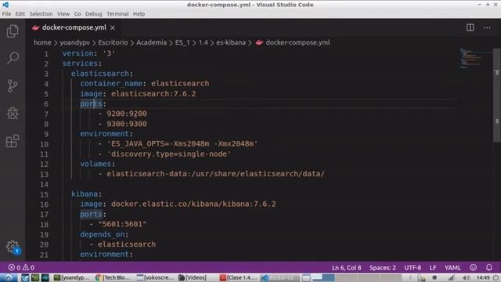Click the 'Escritorio' breadcrumb segment
The height and width of the screenshot is (282, 501).
[113, 42]
